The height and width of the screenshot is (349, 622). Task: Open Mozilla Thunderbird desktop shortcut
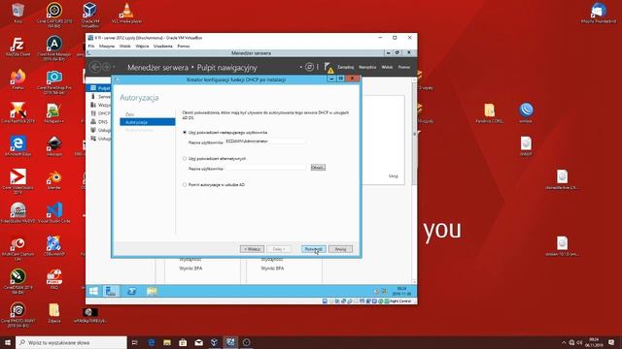(x=599, y=13)
